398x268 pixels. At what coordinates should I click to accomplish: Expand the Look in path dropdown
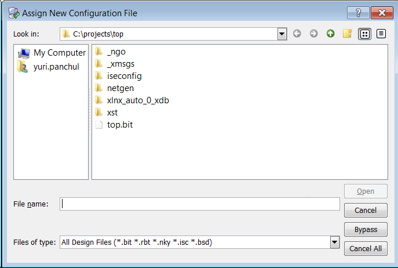(x=282, y=34)
